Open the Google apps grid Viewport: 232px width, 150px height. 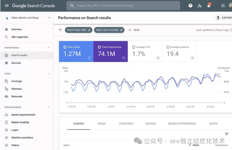click(223, 6)
